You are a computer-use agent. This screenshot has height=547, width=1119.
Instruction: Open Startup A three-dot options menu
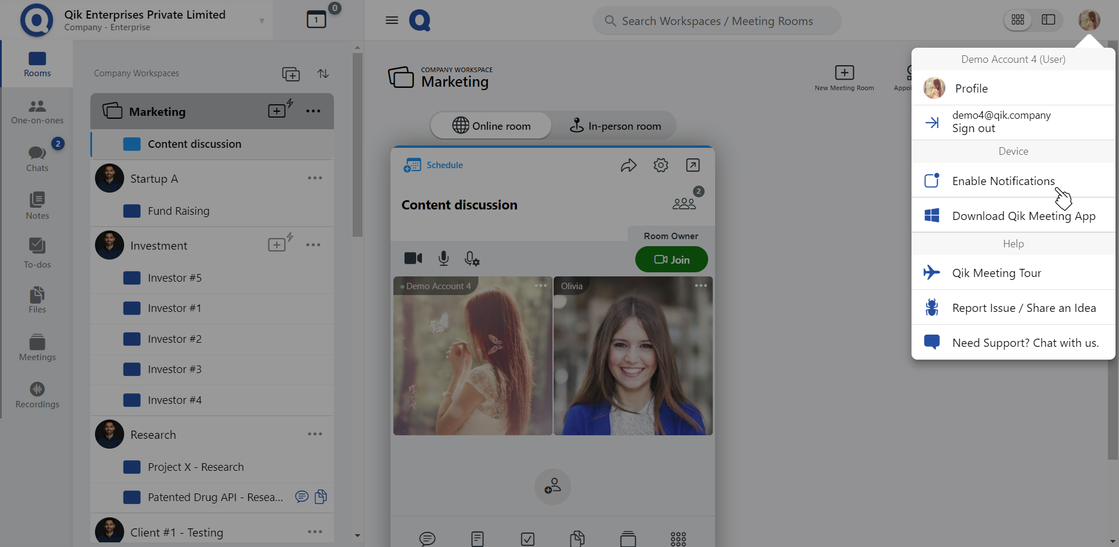point(315,178)
